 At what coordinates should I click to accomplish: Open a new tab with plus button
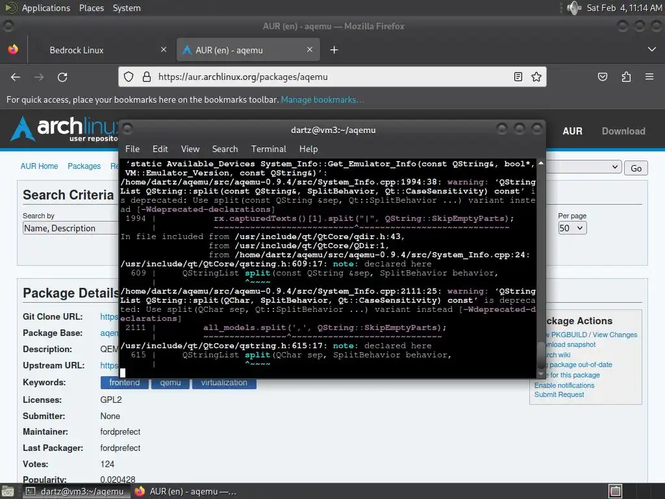334,50
